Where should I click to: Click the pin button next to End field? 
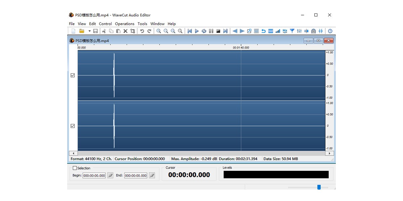tap(152, 175)
